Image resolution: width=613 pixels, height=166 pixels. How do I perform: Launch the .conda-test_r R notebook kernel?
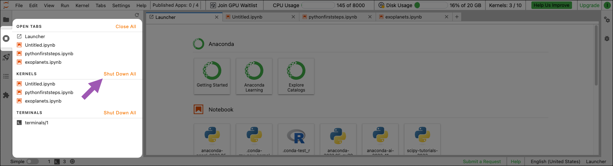point(296,139)
